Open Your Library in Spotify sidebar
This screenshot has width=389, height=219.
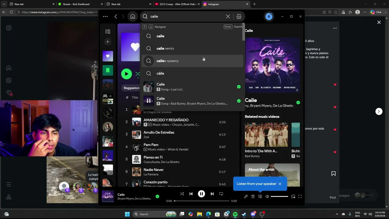coord(108,31)
